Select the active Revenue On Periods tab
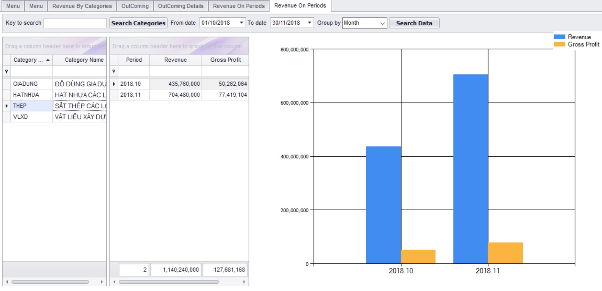The width and height of the screenshot is (602, 291). pyautogui.click(x=300, y=6)
